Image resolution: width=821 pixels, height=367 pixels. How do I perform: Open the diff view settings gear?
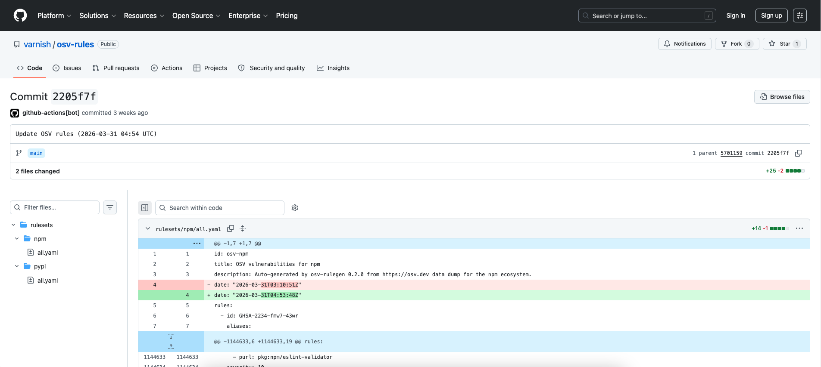click(295, 208)
